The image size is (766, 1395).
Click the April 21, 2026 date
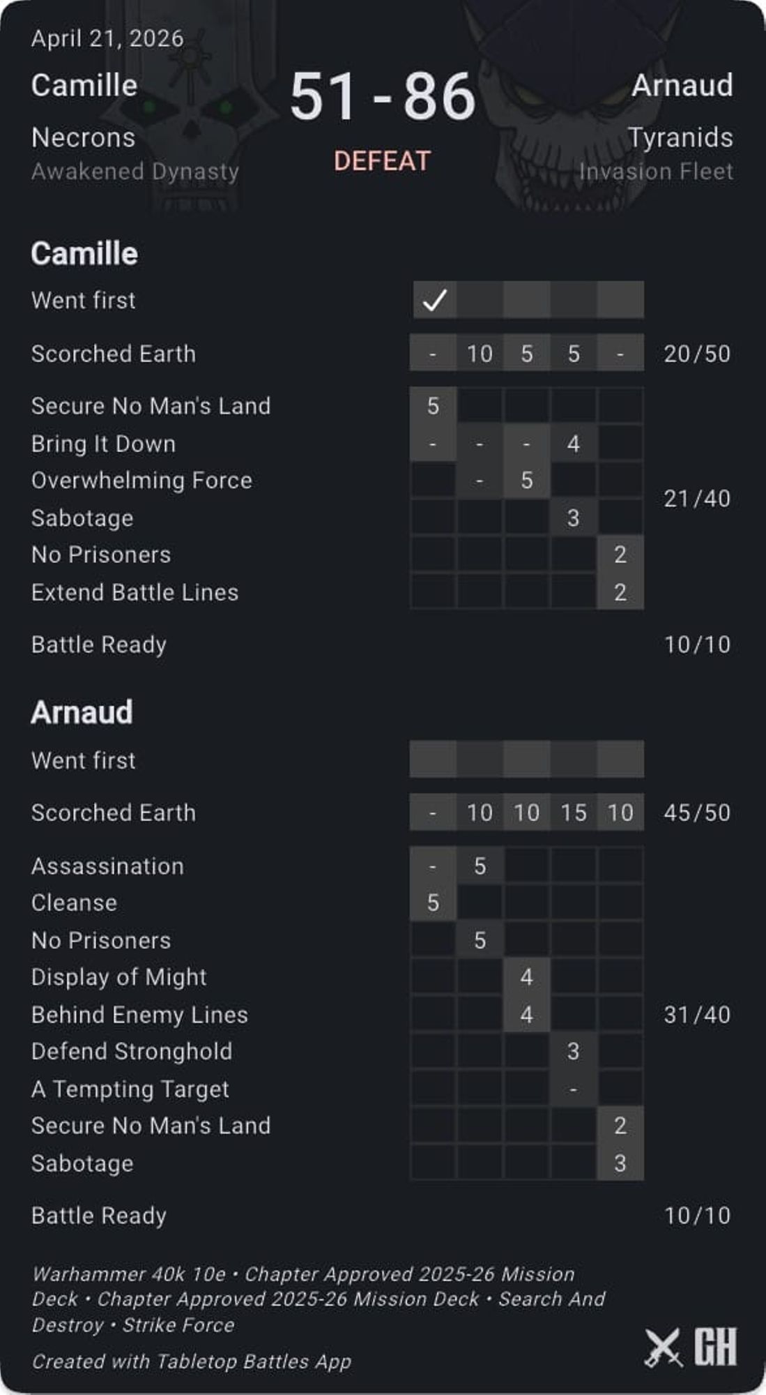[107, 38]
